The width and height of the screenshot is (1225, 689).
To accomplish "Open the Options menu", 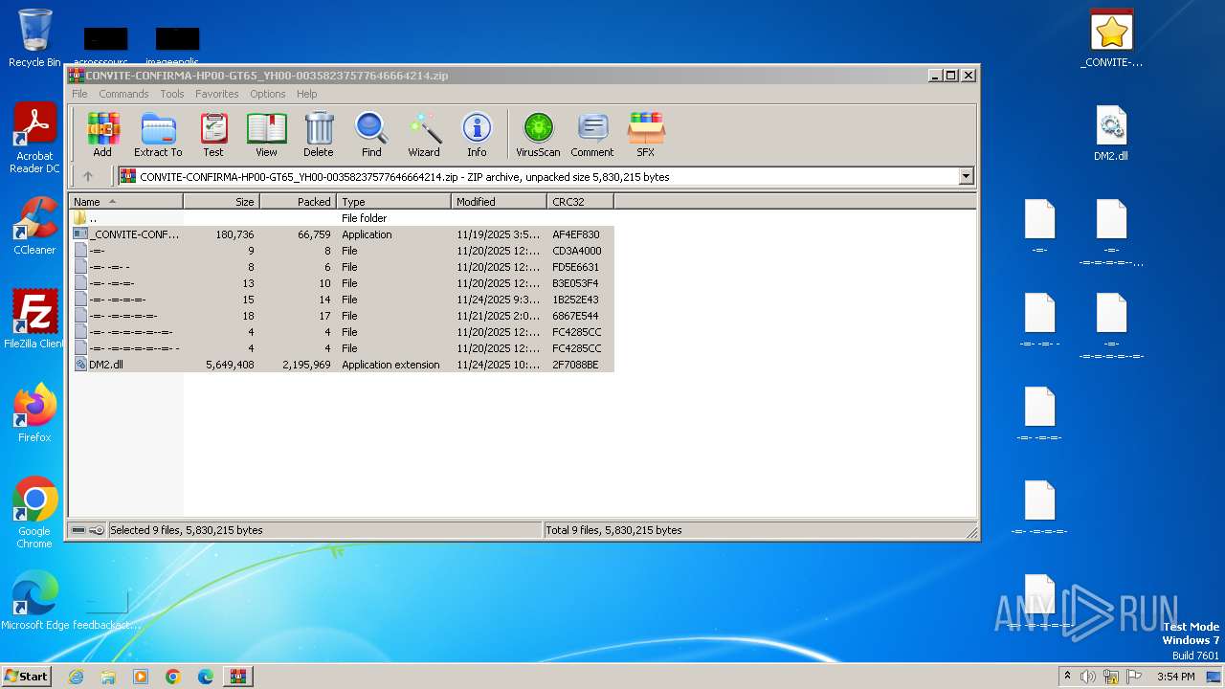I will [x=268, y=94].
